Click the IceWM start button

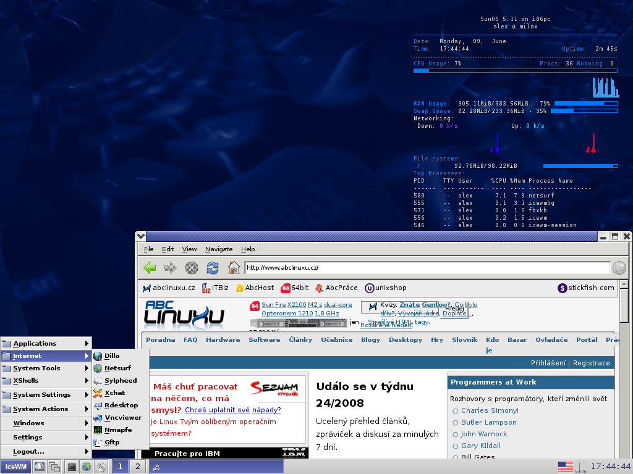tap(15, 467)
